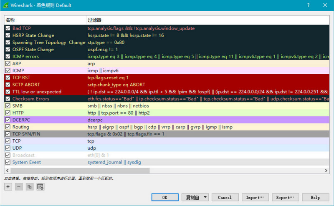Viewport: 334px width, 206px height.
Task: Uncheck the SCTP ABORT rule checkbox
Action: point(8,85)
